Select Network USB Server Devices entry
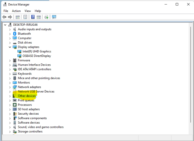The width and height of the screenshot is (194, 141). pos(36,92)
